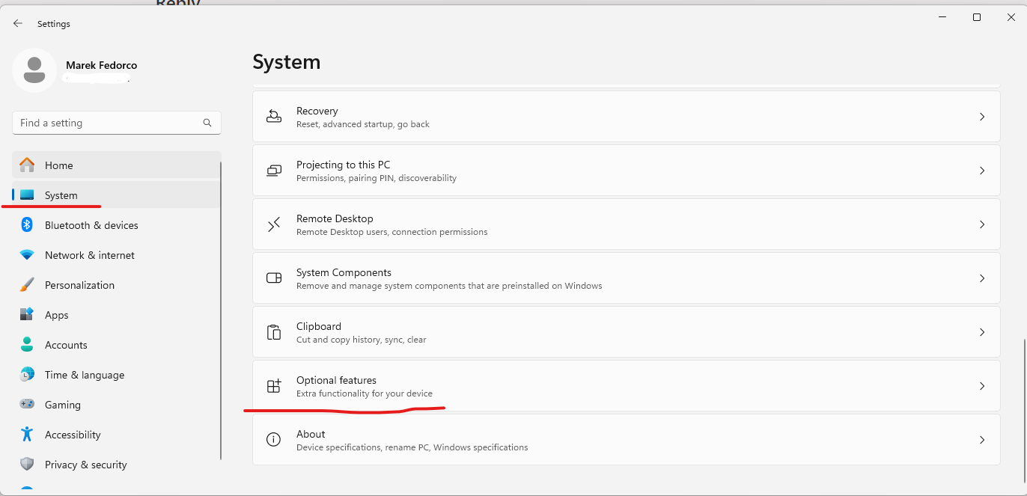
Task: Expand Recovery using its chevron arrow
Action: (x=982, y=117)
